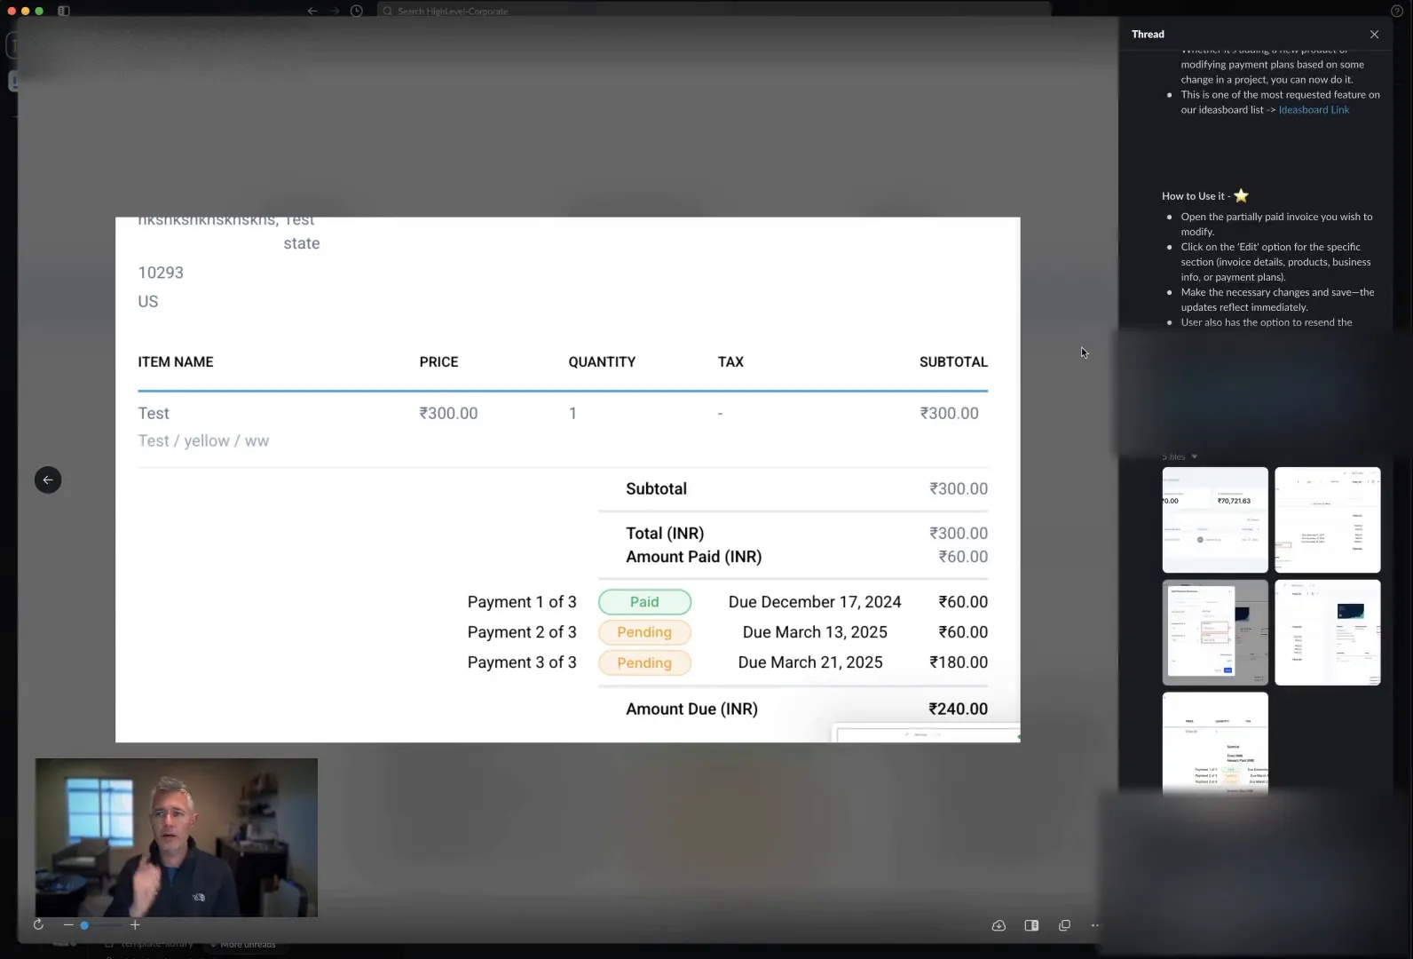Screen dimensions: 1413x959
Task: Open the fourth thumbnail with dark image
Action: pos(1328,632)
